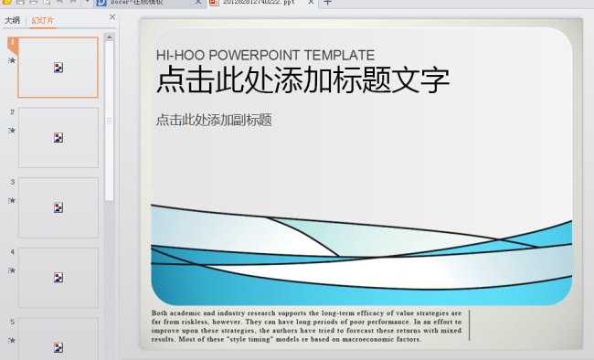The width and height of the screenshot is (594, 360).
Task: Switch to the 大纲 outline tab
Action: [x=12, y=20]
